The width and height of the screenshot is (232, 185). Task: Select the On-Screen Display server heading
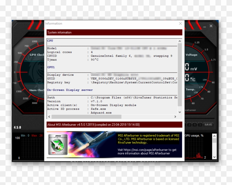coord(70,90)
